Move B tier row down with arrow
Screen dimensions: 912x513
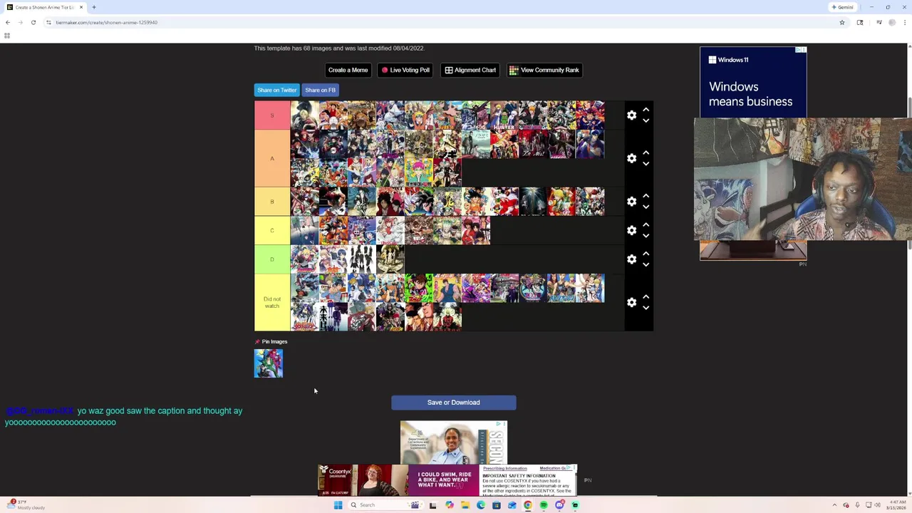click(x=646, y=207)
